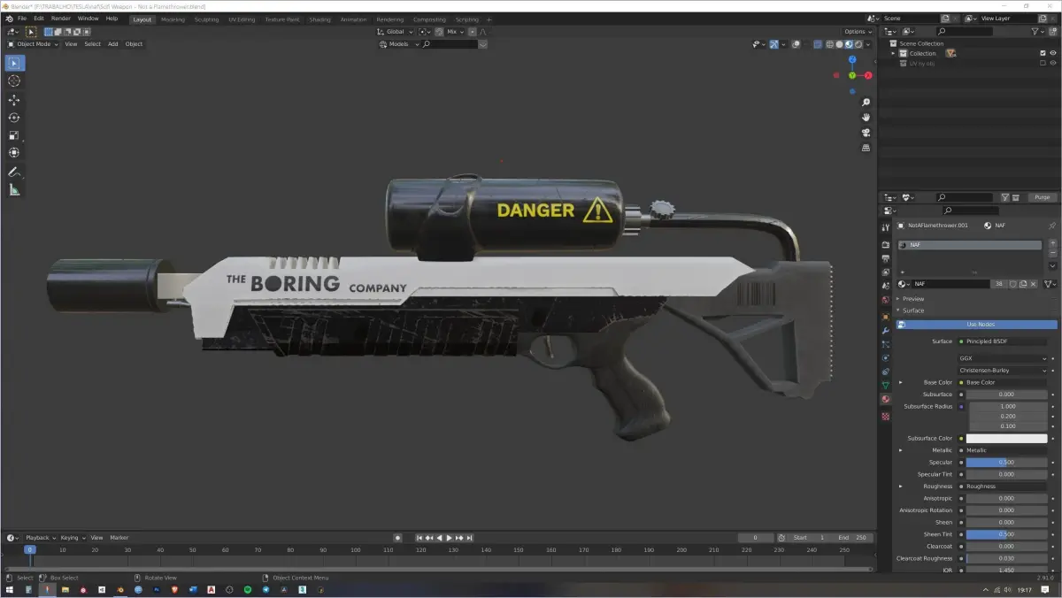The width and height of the screenshot is (1062, 598).
Task: Switch to Modeling workspace tab
Action: pos(173,19)
